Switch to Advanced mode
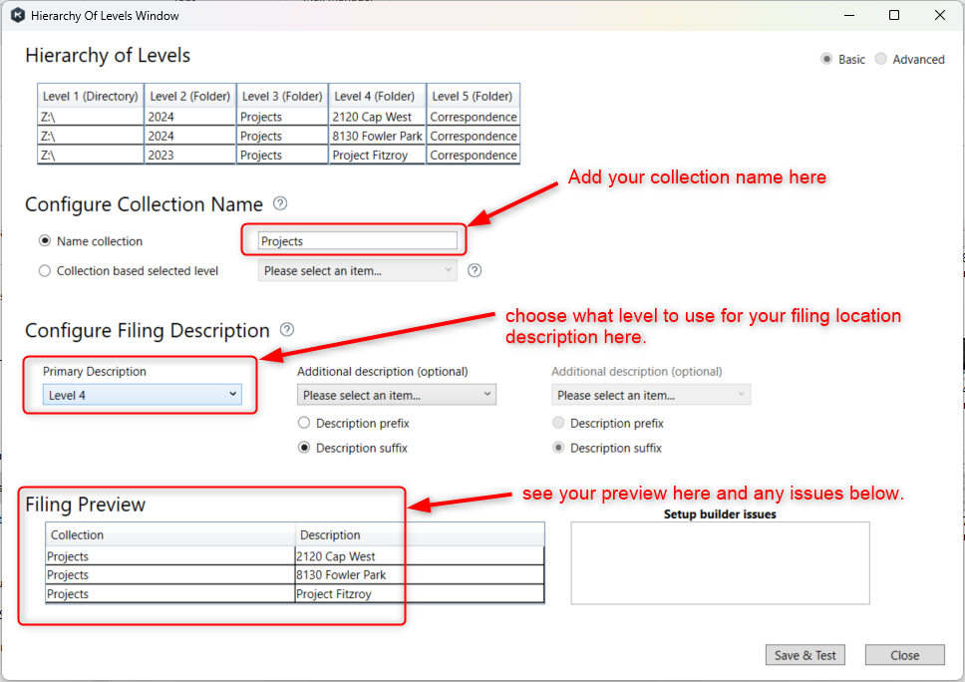 tap(880, 59)
